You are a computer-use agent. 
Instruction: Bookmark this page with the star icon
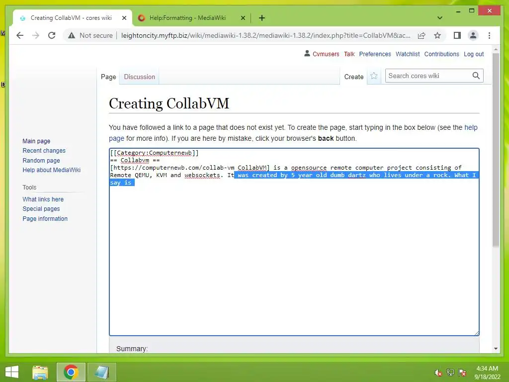pos(437,35)
